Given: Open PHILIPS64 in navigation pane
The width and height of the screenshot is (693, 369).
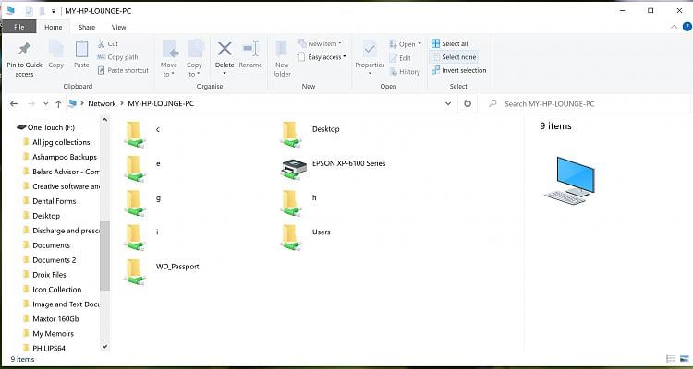Looking at the screenshot, I should [44, 348].
